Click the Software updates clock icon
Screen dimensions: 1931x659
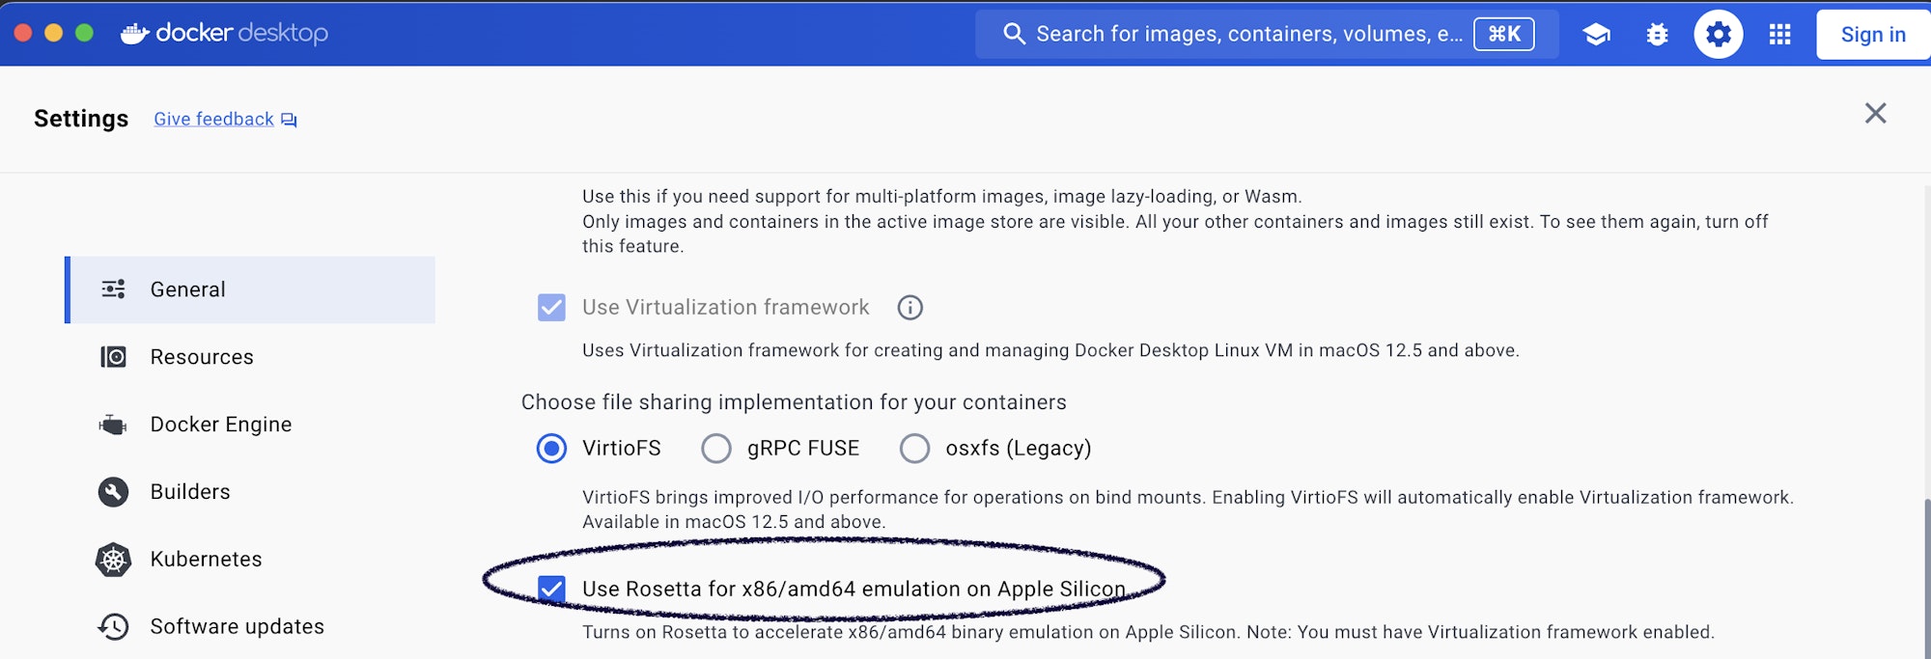[113, 627]
